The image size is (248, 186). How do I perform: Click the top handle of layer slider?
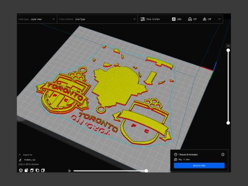228,50
